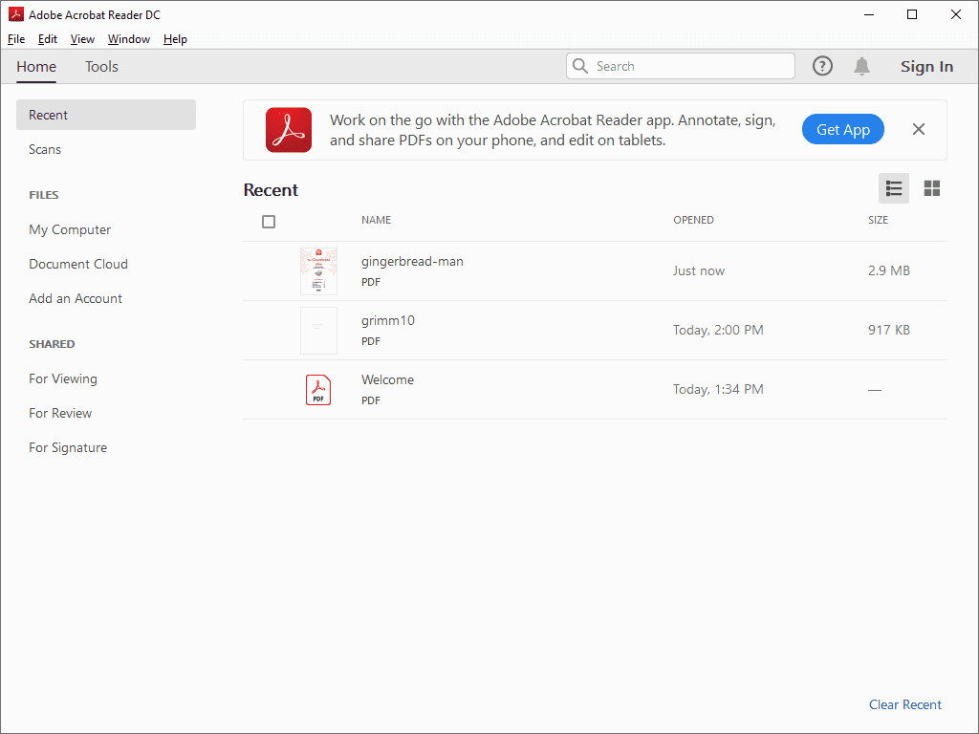Click 'Today, 2:00 PM' opened time
979x734 pixels.
(718, 330)
